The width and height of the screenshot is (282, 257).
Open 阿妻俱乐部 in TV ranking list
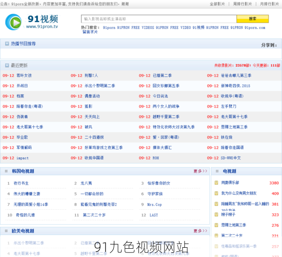(x=230, y=182)
